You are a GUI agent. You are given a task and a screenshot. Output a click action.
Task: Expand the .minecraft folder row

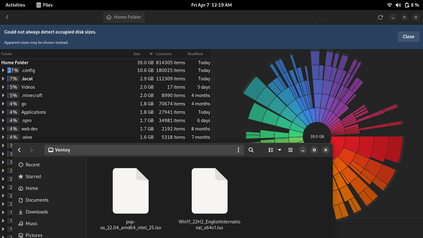[x=3, y=96]
